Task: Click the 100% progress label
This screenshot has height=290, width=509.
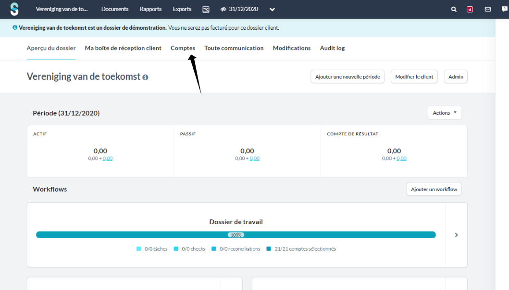Action: 236,235
